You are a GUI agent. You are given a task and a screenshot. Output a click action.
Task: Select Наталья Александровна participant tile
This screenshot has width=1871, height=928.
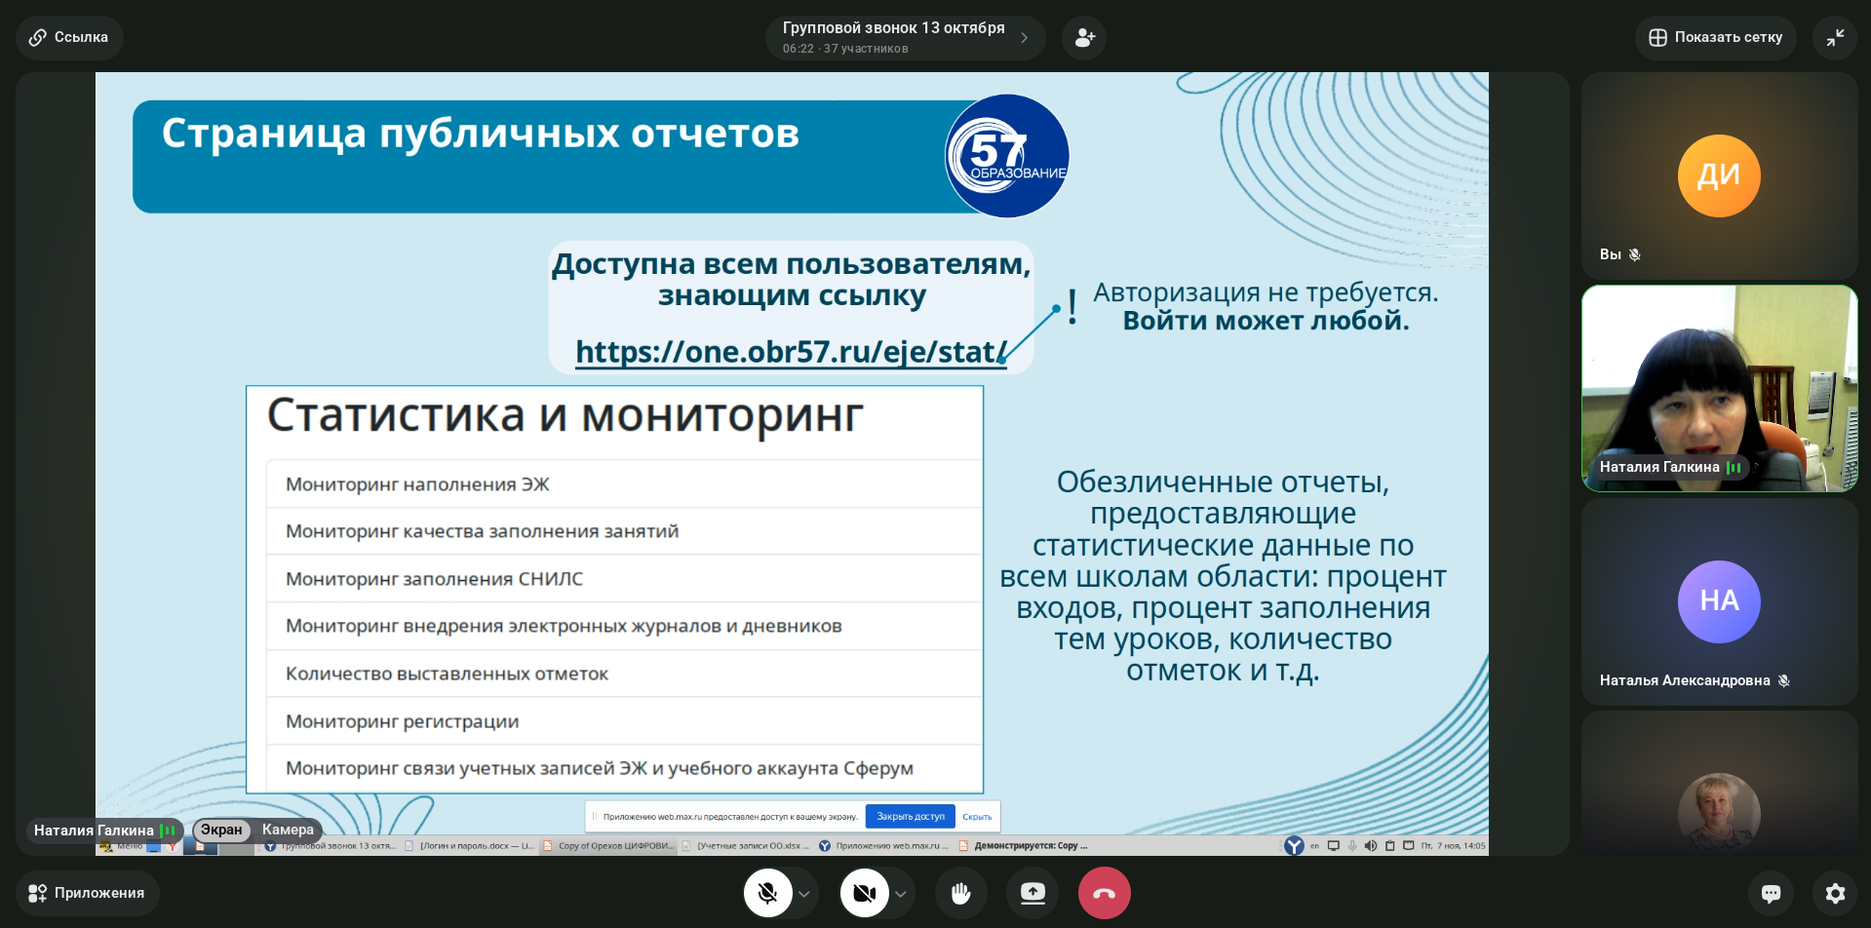coord(1719,601)
